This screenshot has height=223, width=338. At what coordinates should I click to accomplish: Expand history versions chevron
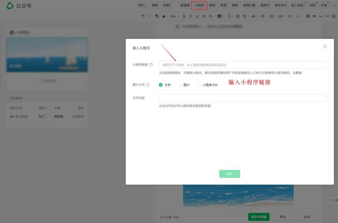[x=48, y=125]
